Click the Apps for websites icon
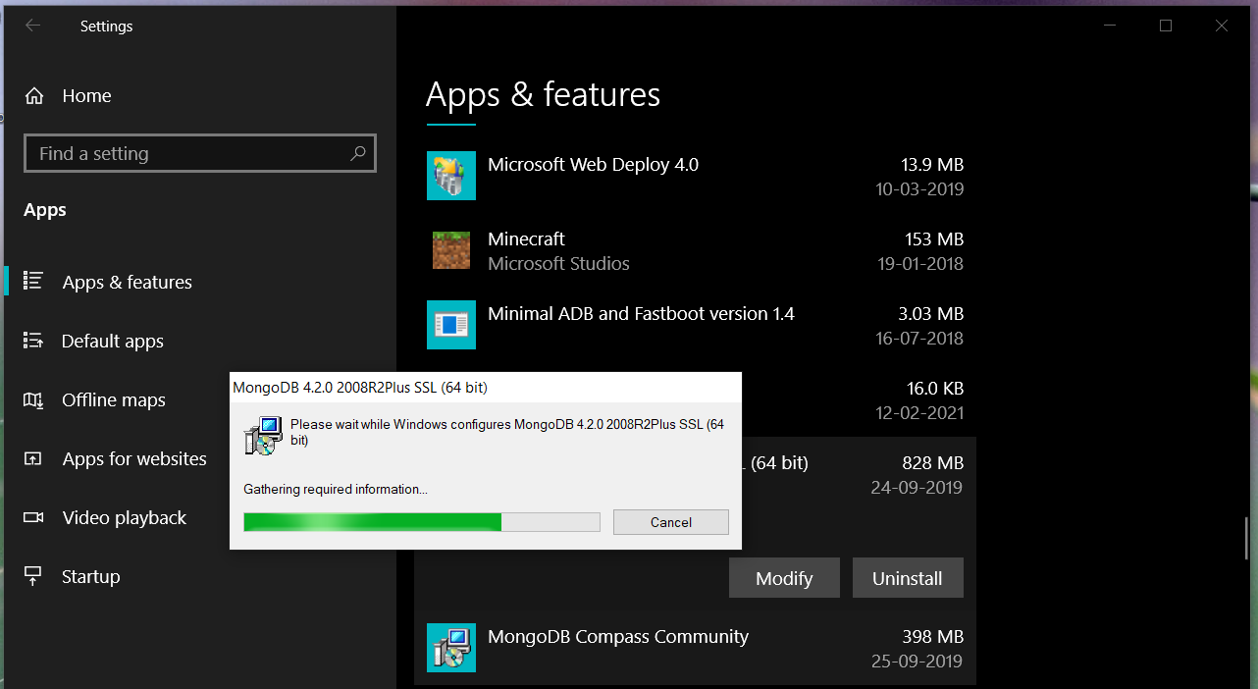This screenshot has height=689, width=1258. click(x=33, y=458)
